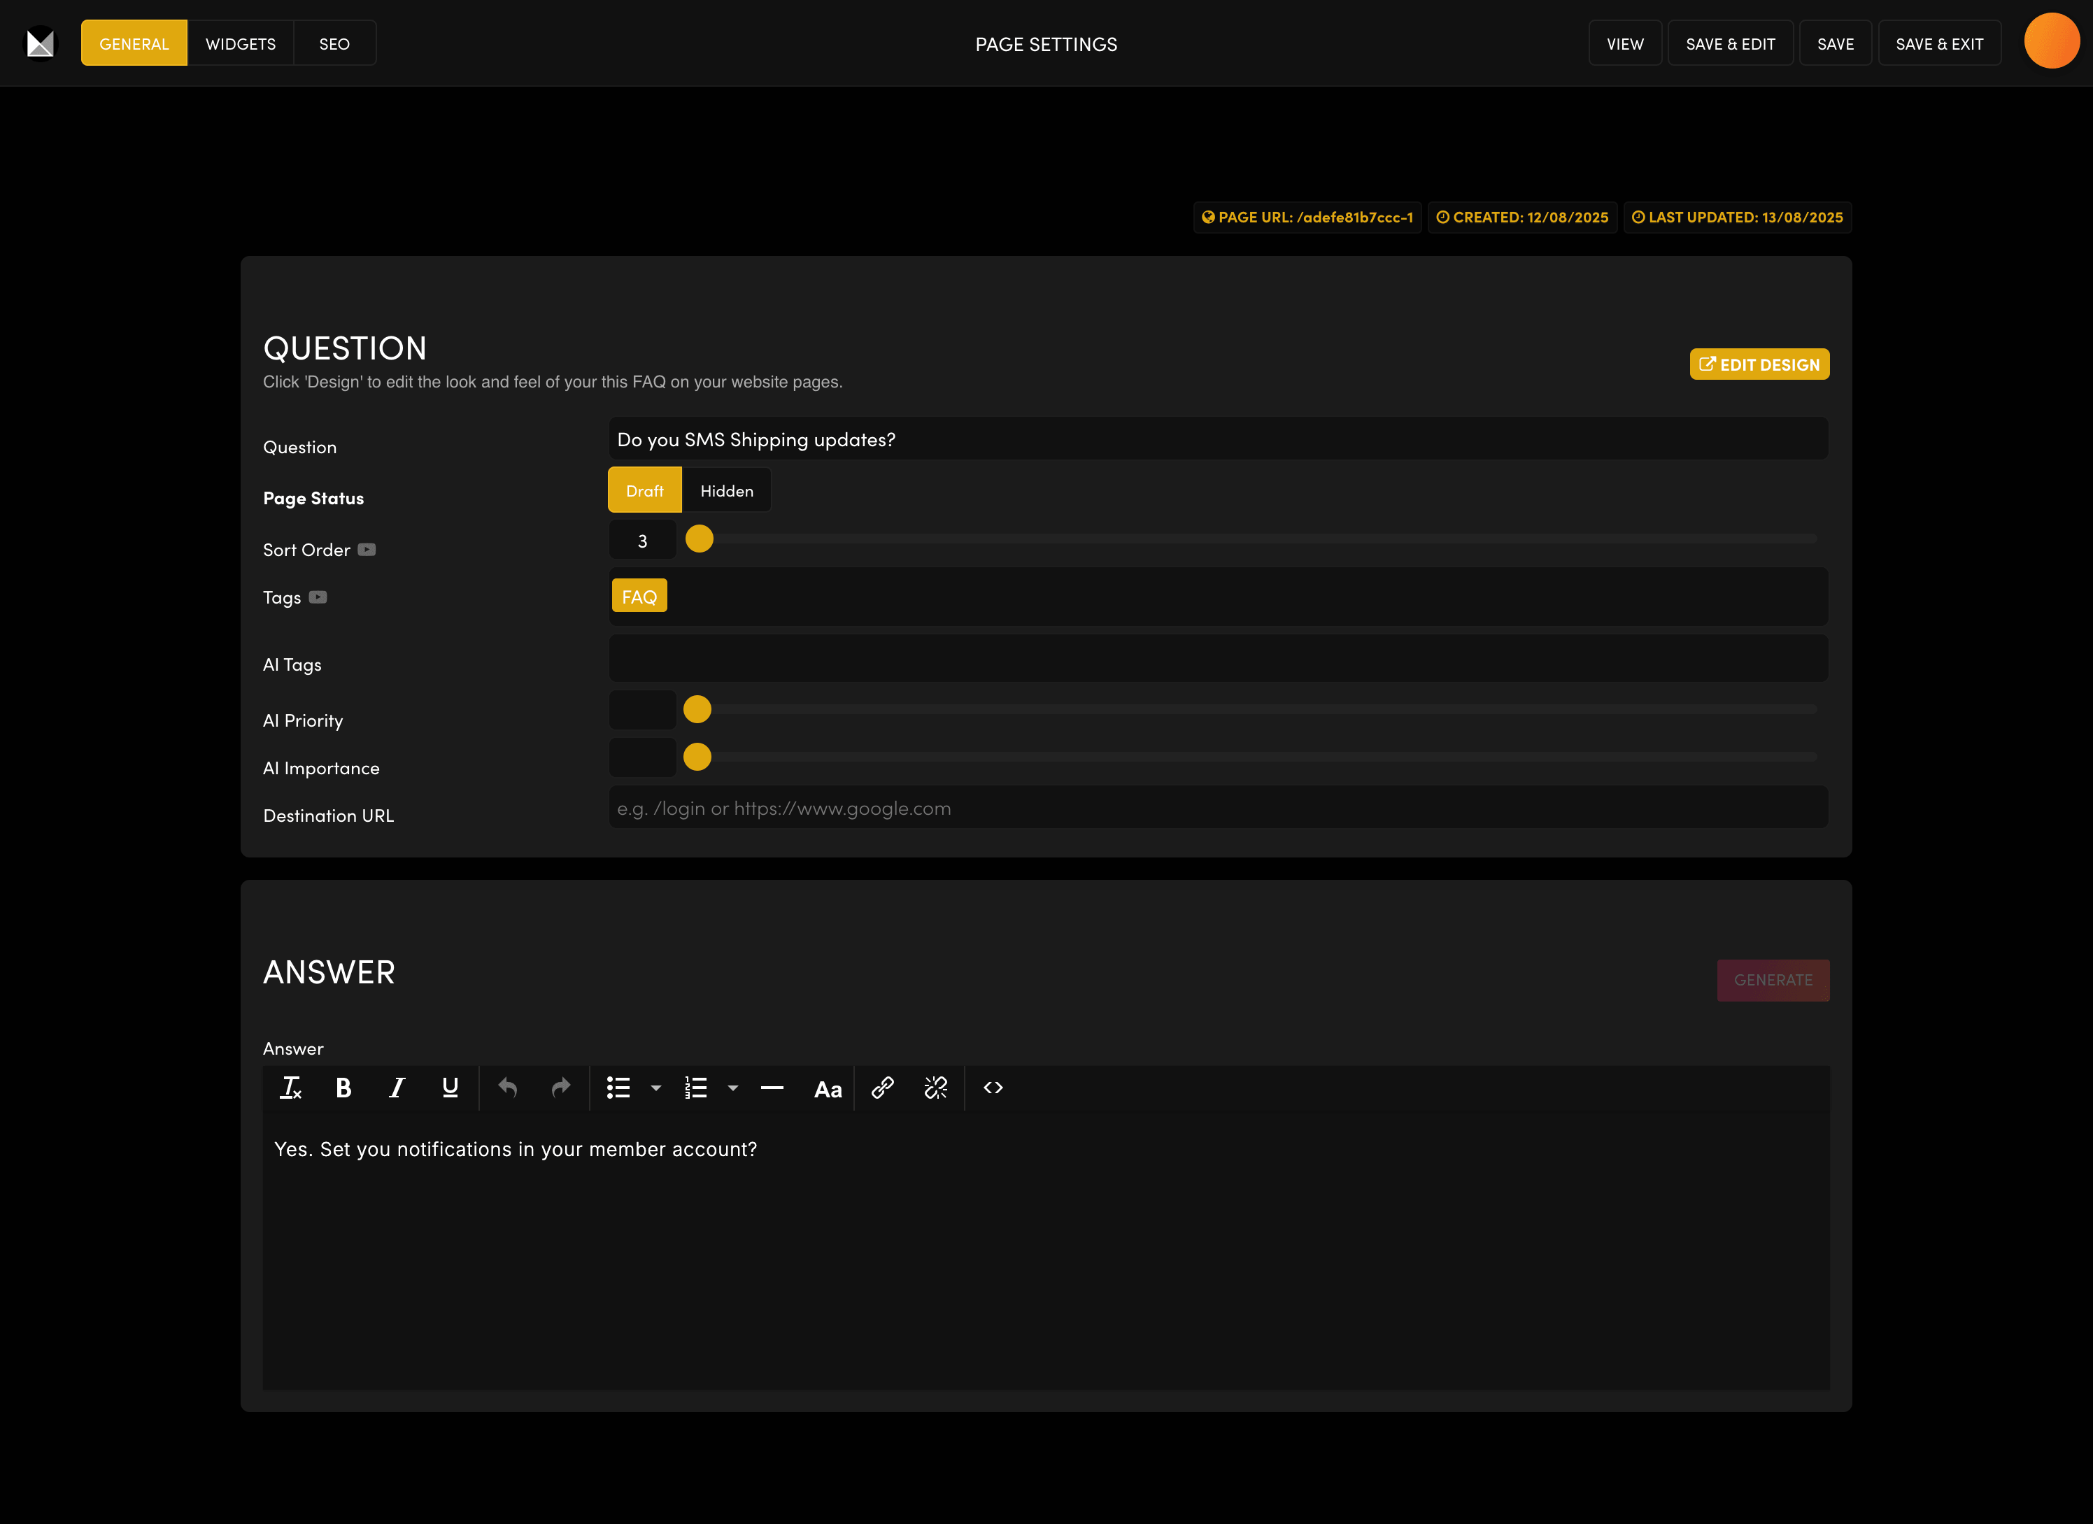The height and width of the screenshot is (1524, 2093).
Task: Expand the bulleted list style dropdown
Action: point(656,1088)
